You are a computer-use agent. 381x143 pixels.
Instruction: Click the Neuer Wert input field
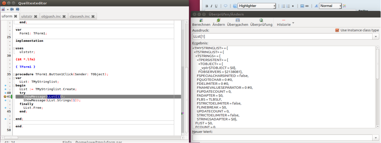tap(282, 138)
